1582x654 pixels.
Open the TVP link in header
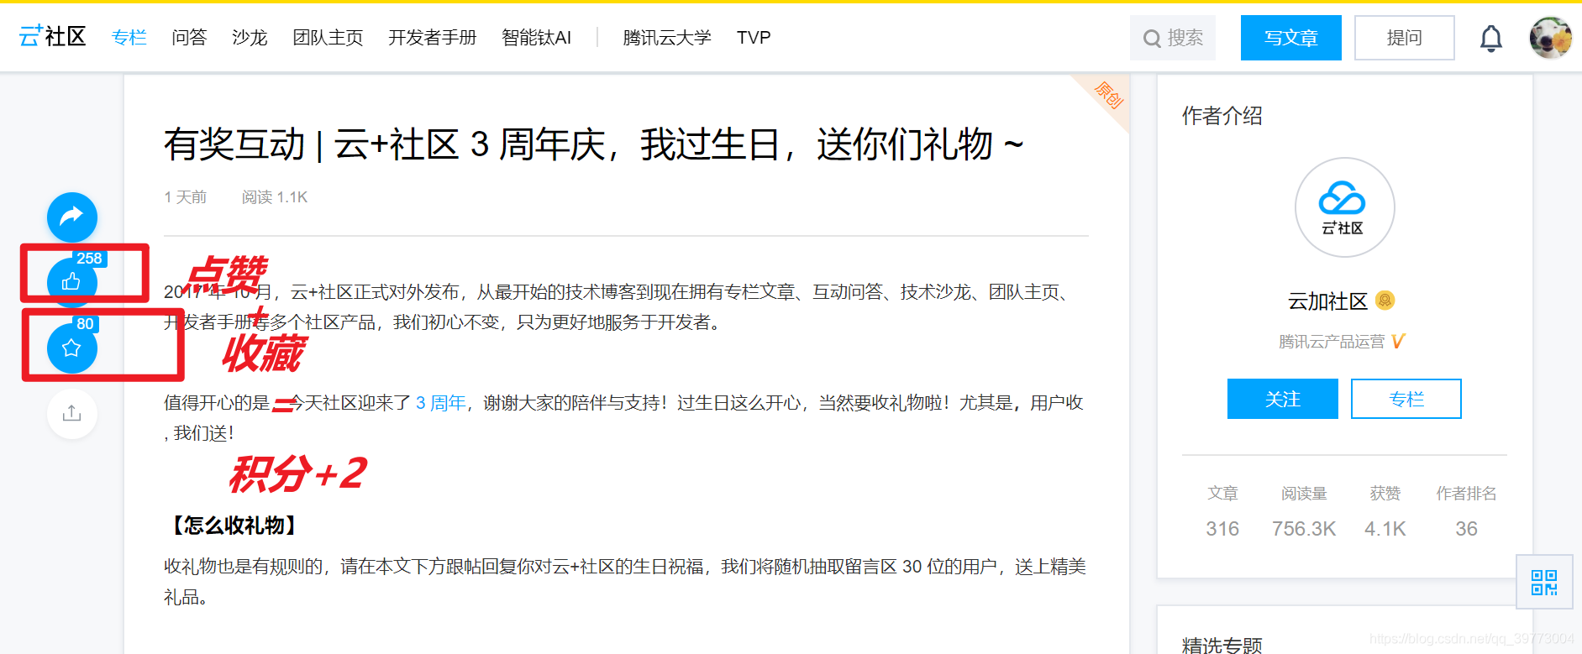click(x=754, y=38)
